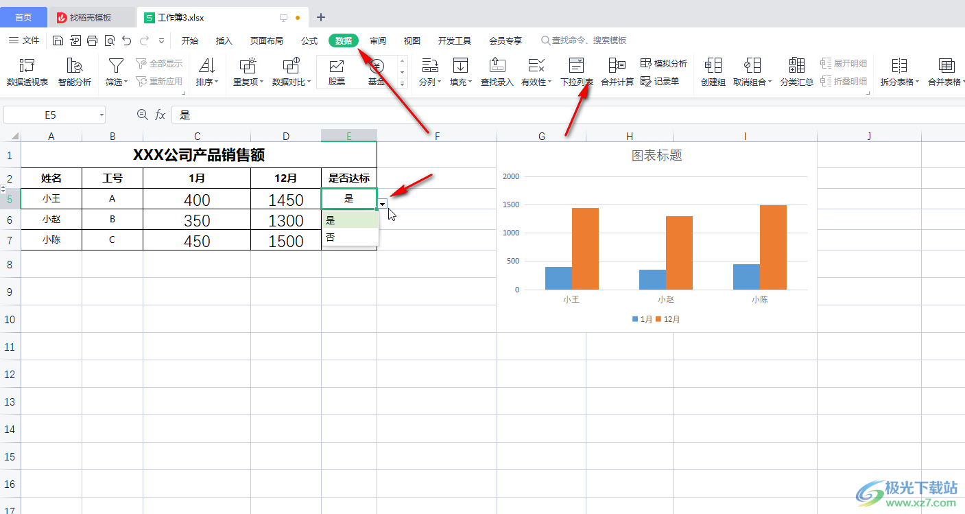This screenshot has height=514, width=965.
Task: Switch to the 视图 view tab
Action: tap(412, 40)
